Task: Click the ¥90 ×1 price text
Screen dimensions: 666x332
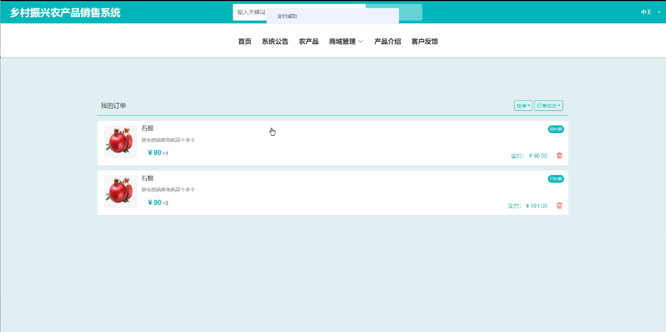Action: click(x=158, y=153)
